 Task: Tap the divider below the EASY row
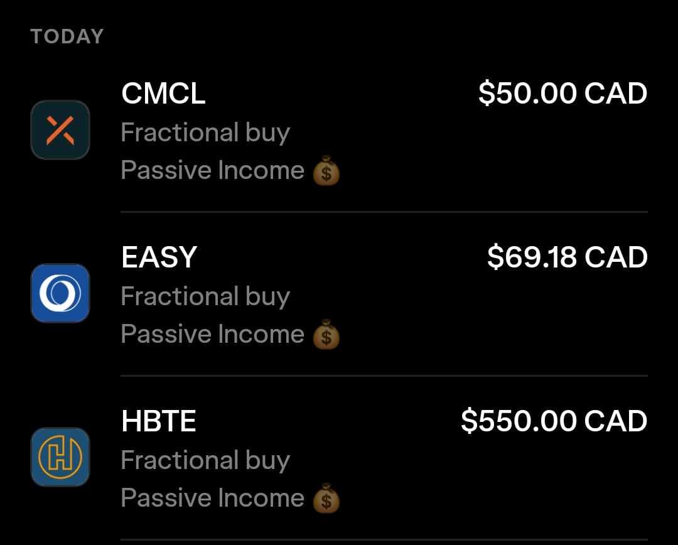[384, 376]
